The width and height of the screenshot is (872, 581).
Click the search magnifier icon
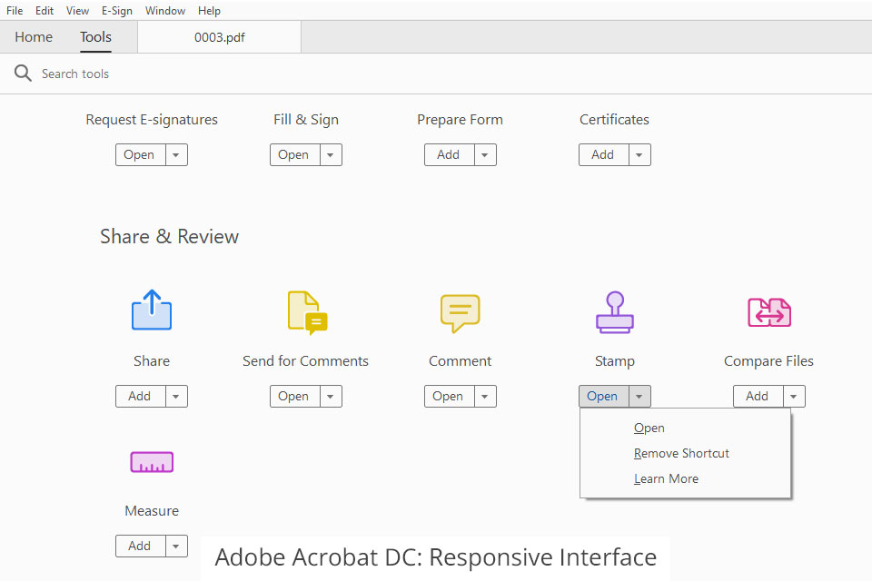tap(23, 73)
